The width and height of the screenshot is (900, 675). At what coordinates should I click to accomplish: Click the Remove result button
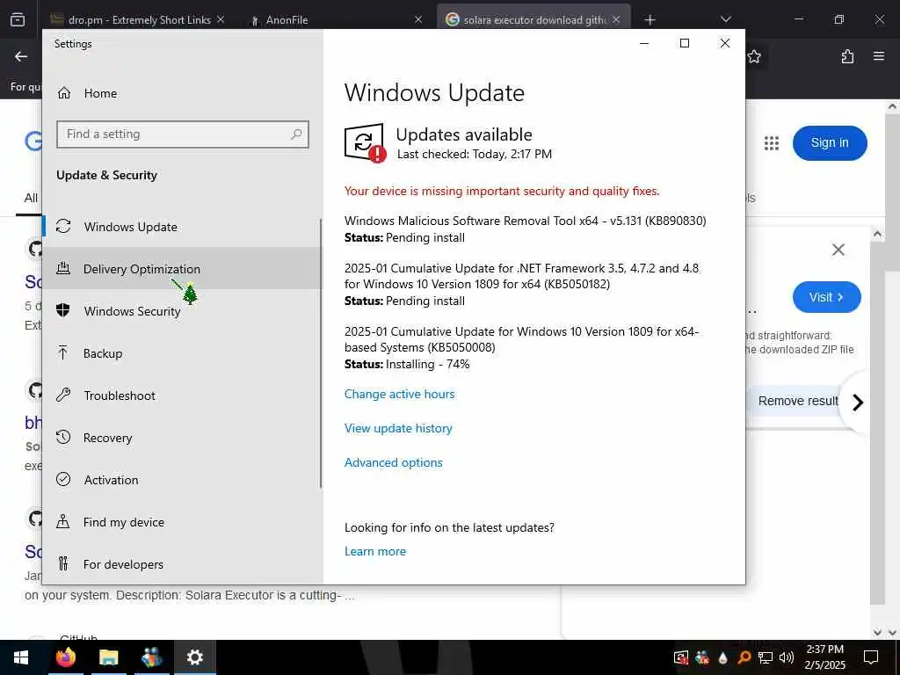[x=796, y=401]
